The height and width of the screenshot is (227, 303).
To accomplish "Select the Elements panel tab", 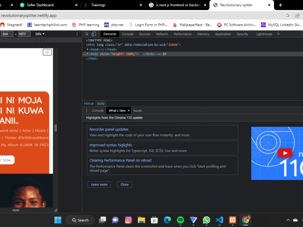I will click(x=110, y=34).
